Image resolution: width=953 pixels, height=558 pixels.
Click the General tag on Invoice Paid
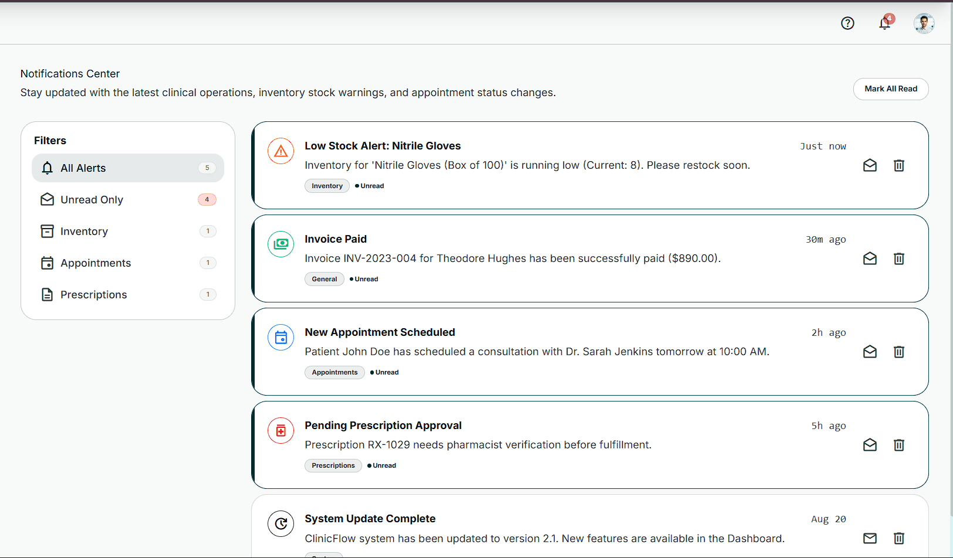pos(325,279)
